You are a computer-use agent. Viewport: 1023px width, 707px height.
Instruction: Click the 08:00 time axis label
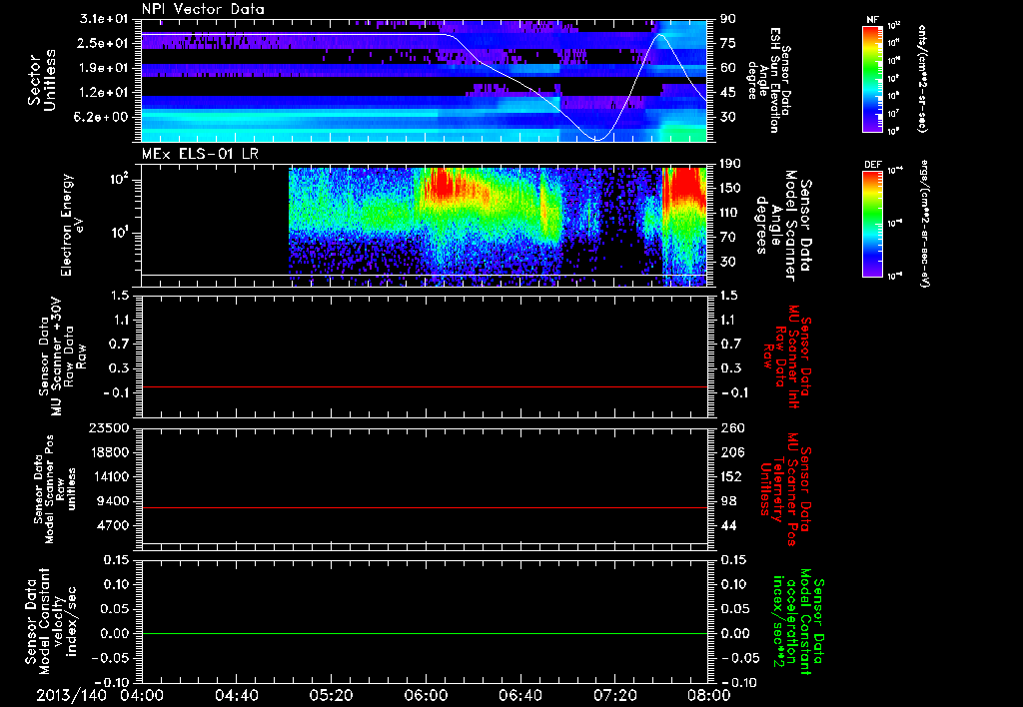(709, 695)
